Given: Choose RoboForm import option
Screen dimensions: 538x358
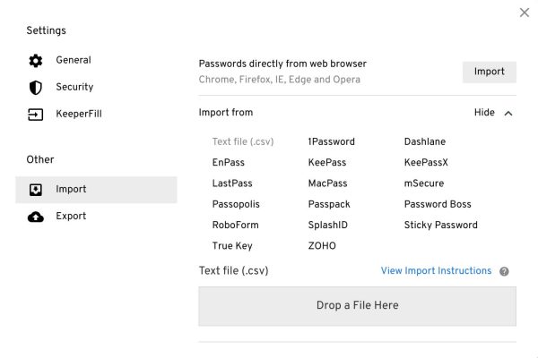Looking at the screenshot, I should [235, 225].
